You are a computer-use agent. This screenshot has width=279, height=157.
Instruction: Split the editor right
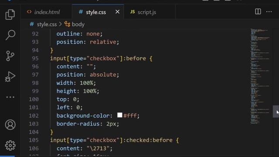click(258, 12)
